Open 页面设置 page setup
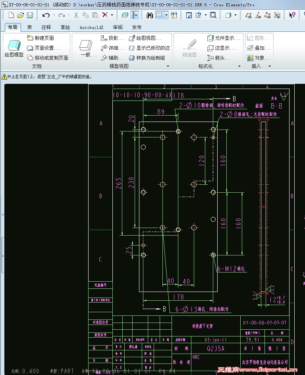This screenshot has width=305, height=375. (x=44, y=48)
